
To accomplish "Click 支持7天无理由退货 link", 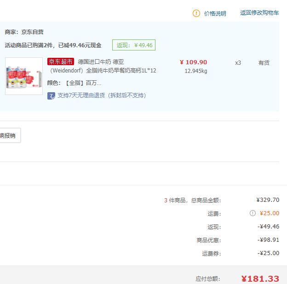I will click(x=102, y=95).
